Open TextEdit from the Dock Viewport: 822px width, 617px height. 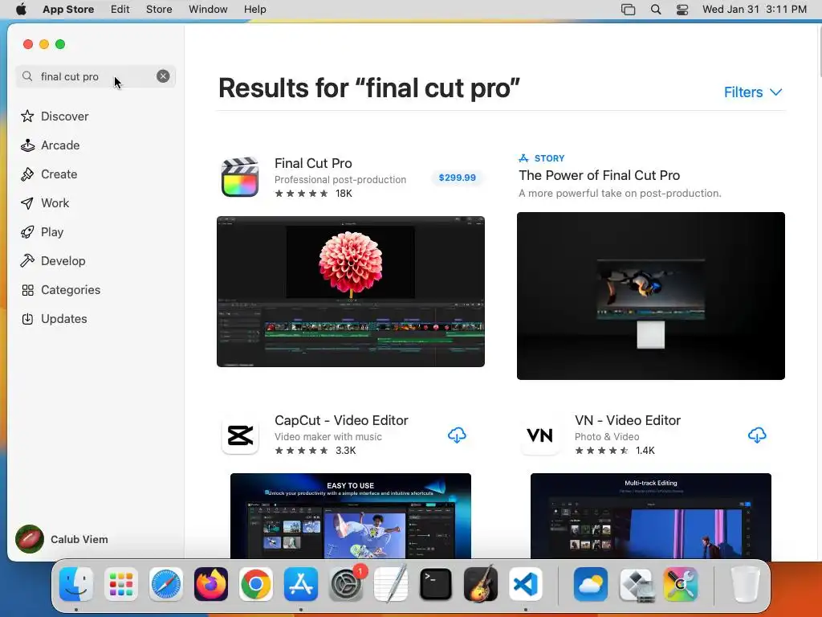(x=391, y=584)
